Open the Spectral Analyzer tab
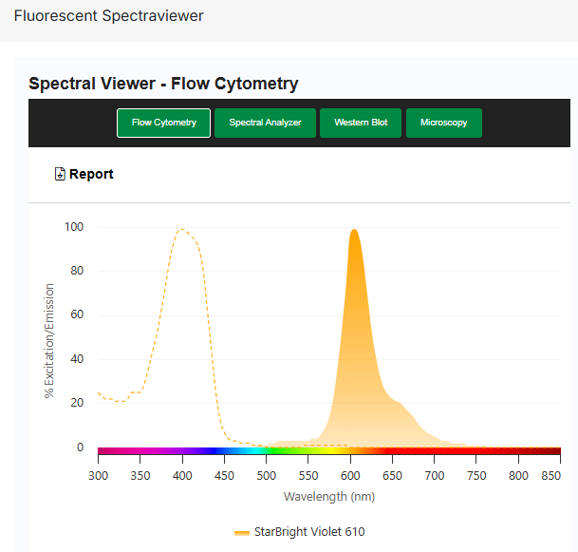 265,123
